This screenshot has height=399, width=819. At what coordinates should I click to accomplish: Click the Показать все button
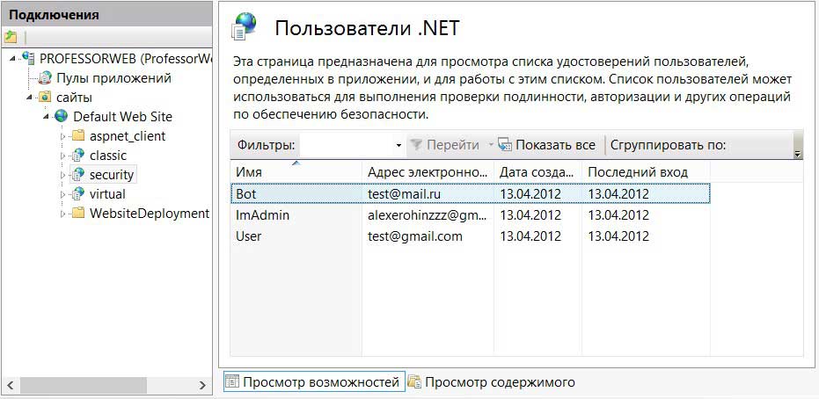[x=547, y=145]
